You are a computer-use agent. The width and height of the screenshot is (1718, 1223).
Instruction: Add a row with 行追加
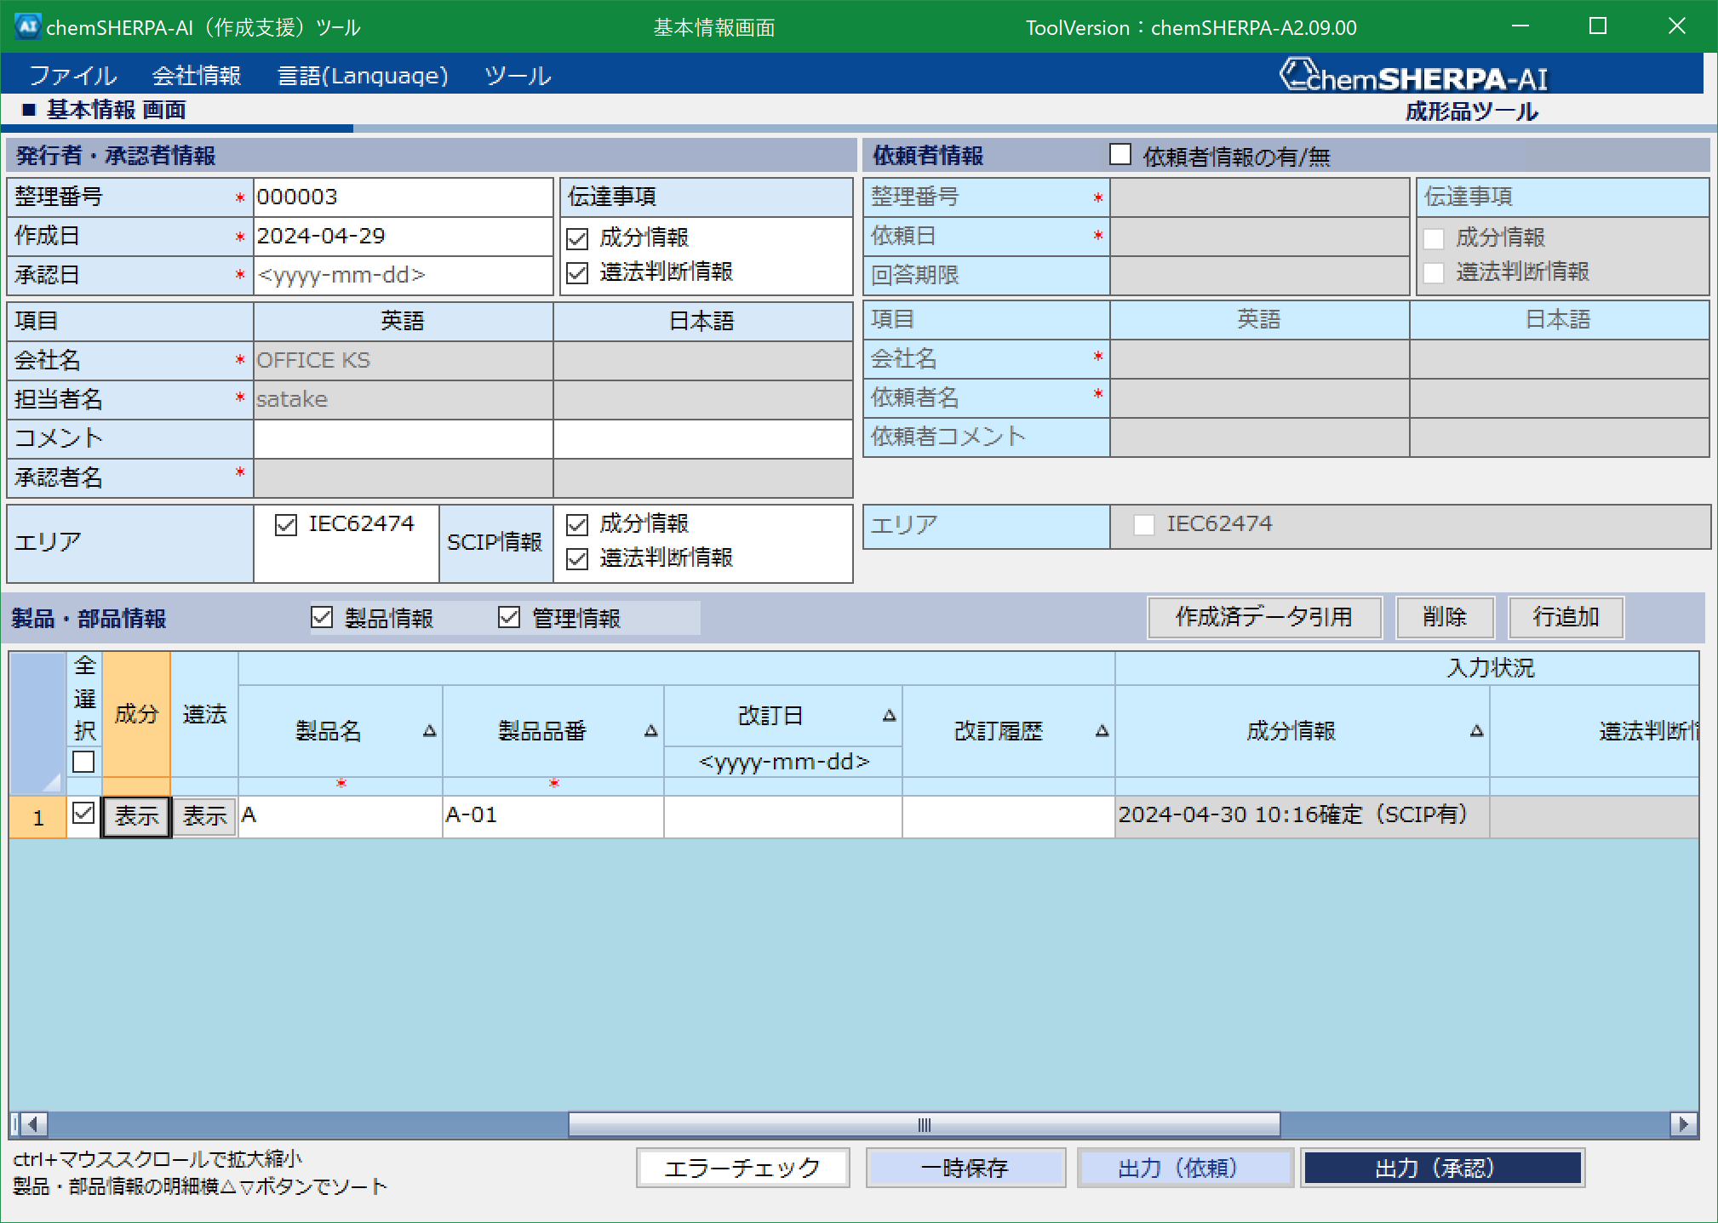point(1565,617)
